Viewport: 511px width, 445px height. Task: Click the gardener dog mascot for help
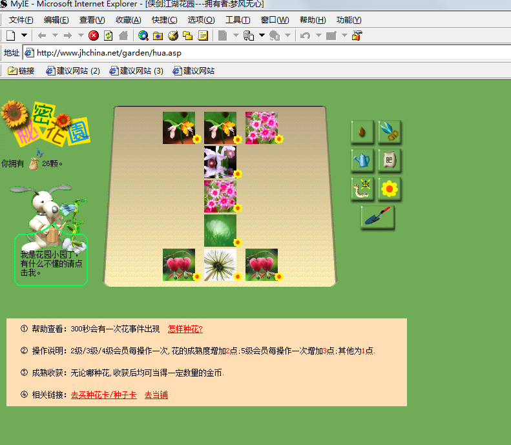point(49,216)
